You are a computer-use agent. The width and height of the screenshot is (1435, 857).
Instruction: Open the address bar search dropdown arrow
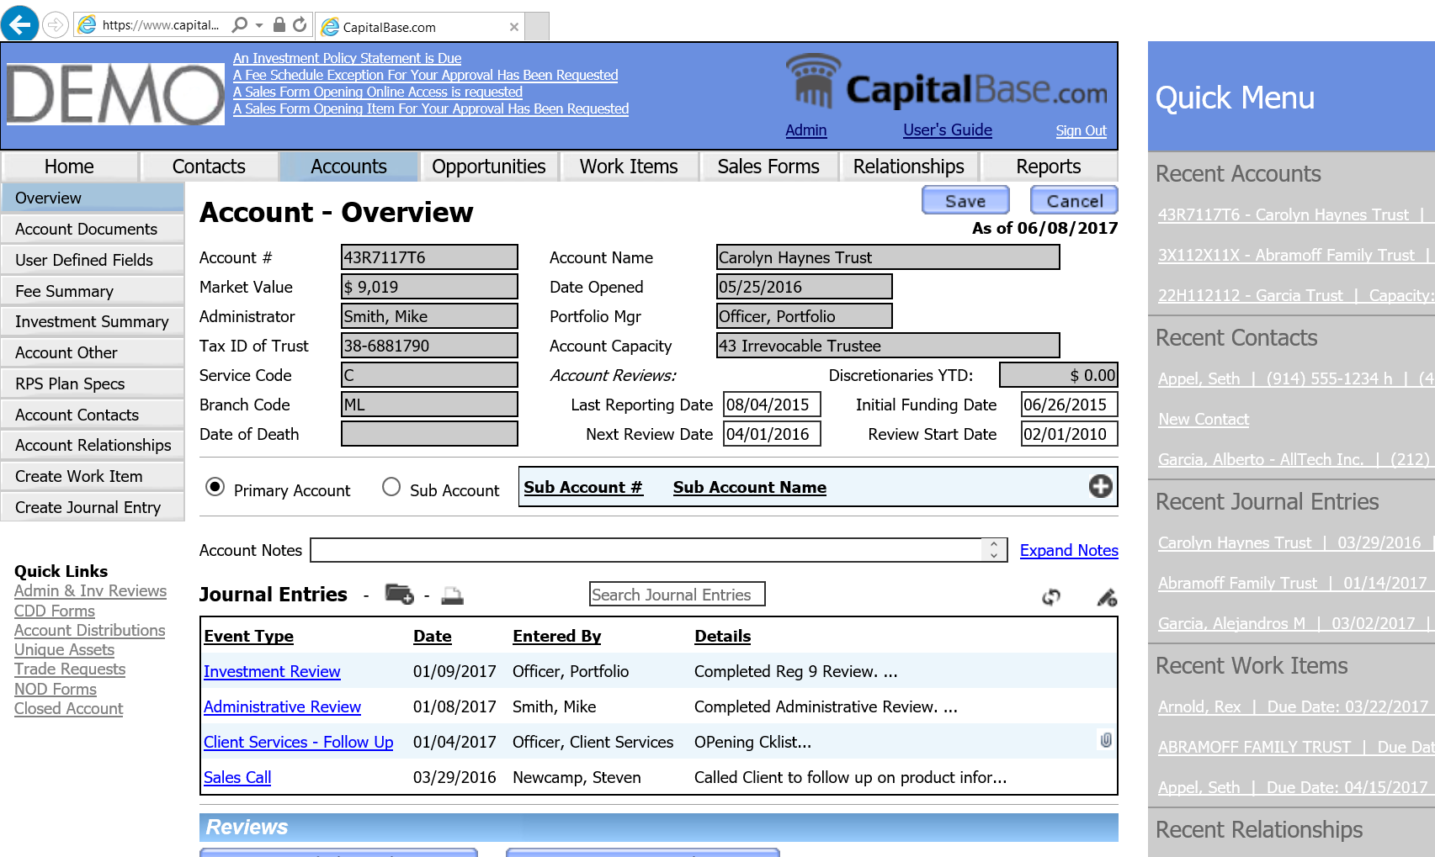[x=258, y=24]
